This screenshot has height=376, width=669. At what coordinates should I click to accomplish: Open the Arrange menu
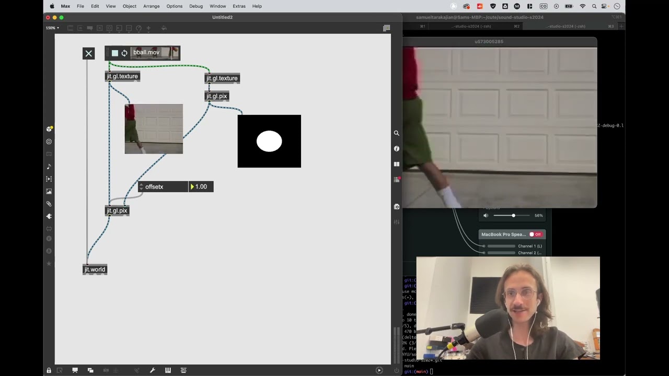[152, 6]
